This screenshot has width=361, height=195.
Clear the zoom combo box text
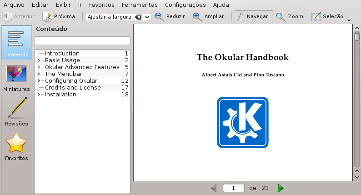(x=138, y=17)
